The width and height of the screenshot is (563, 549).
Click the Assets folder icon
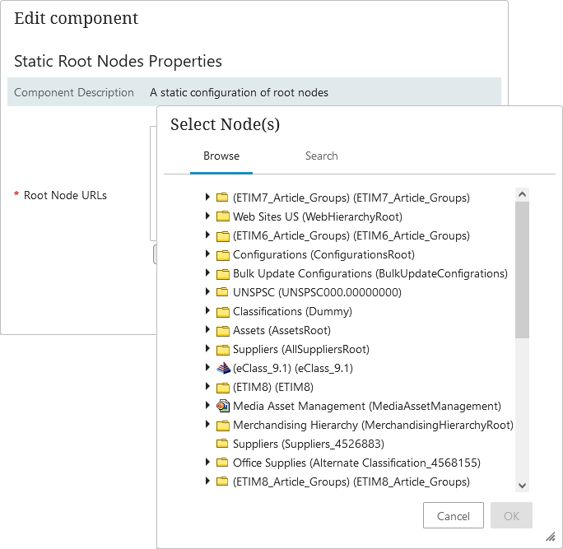tap(222, 330)
